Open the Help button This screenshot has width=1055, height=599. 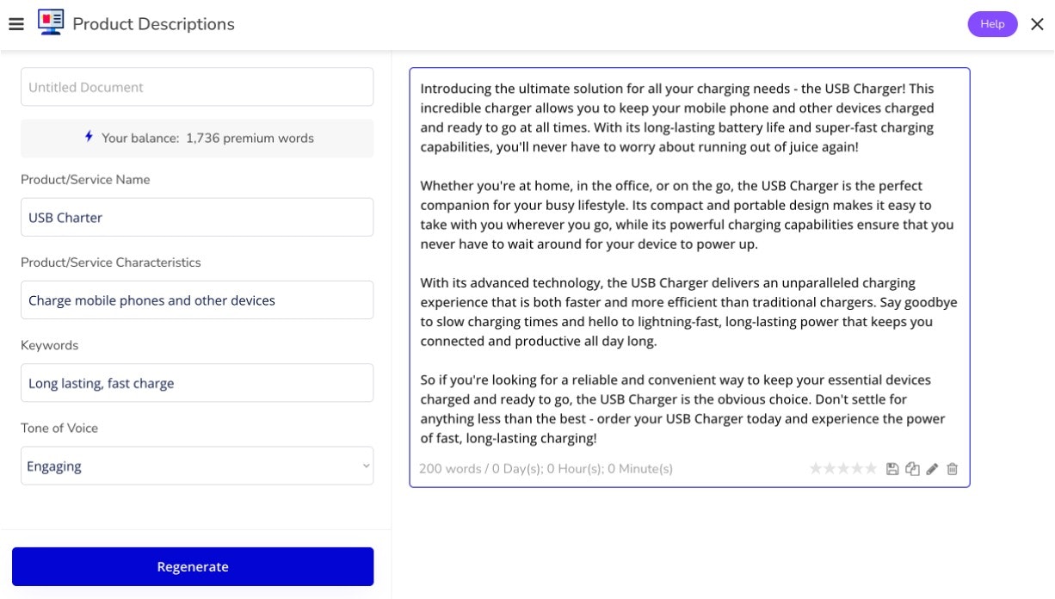992,24
